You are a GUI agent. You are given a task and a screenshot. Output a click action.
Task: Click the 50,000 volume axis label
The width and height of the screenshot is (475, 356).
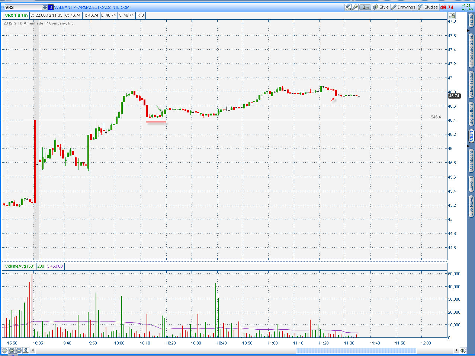(454, 274)
